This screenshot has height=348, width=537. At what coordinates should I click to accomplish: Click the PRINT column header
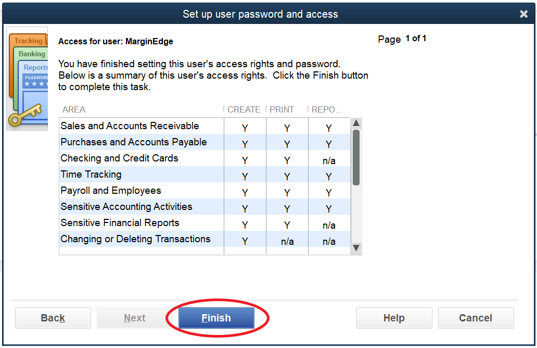click(x=282, y=109)
